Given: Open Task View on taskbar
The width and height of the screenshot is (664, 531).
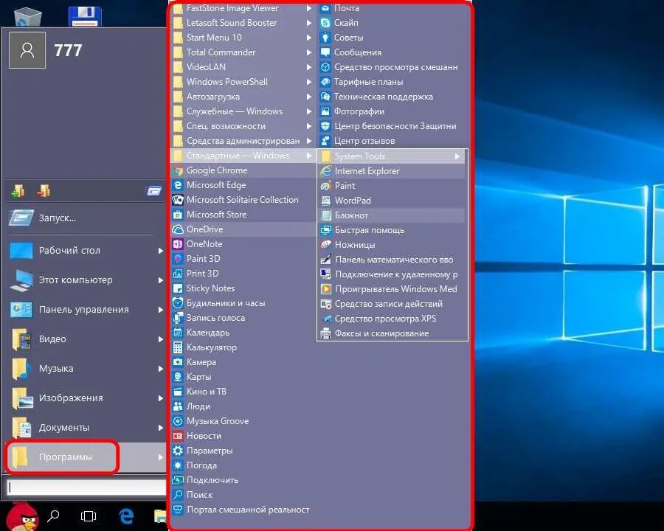Looking at the screenshot, I should coord(89,516).
